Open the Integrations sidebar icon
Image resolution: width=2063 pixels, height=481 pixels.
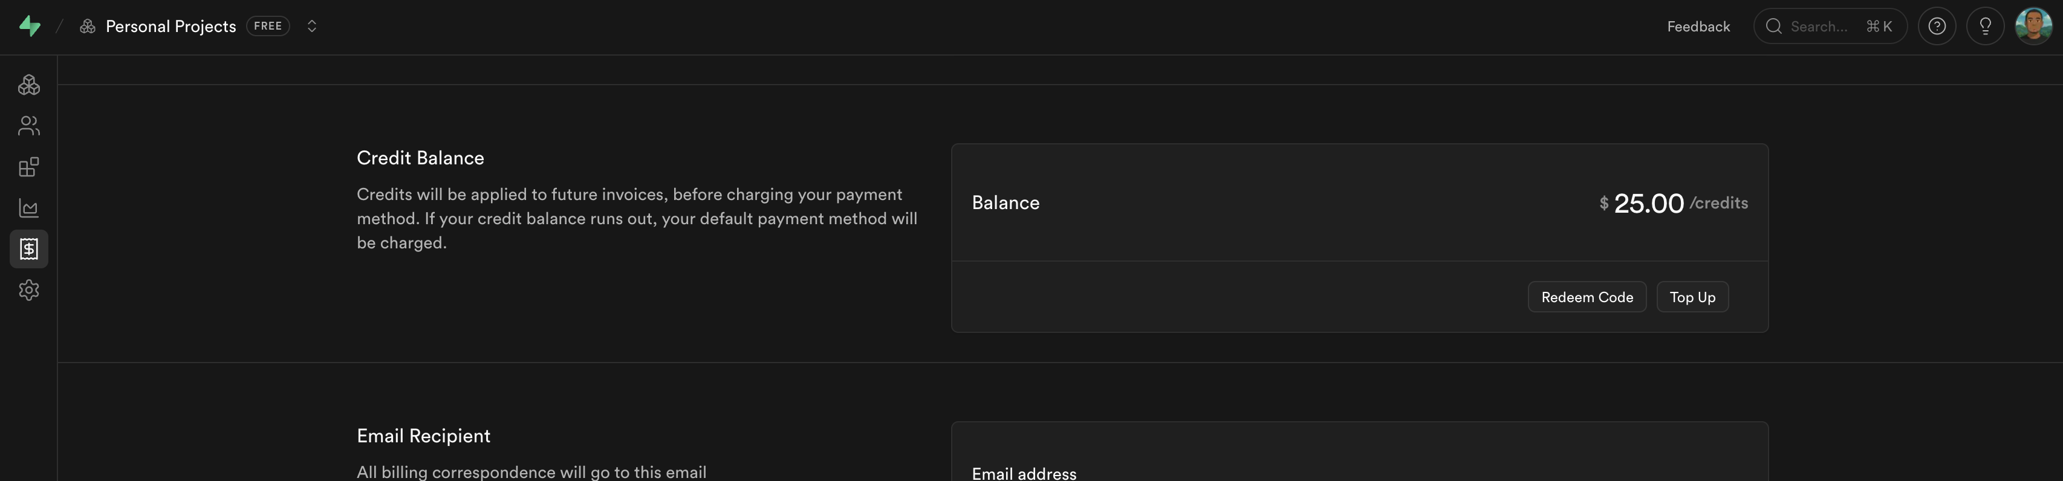tap(29, 167)
